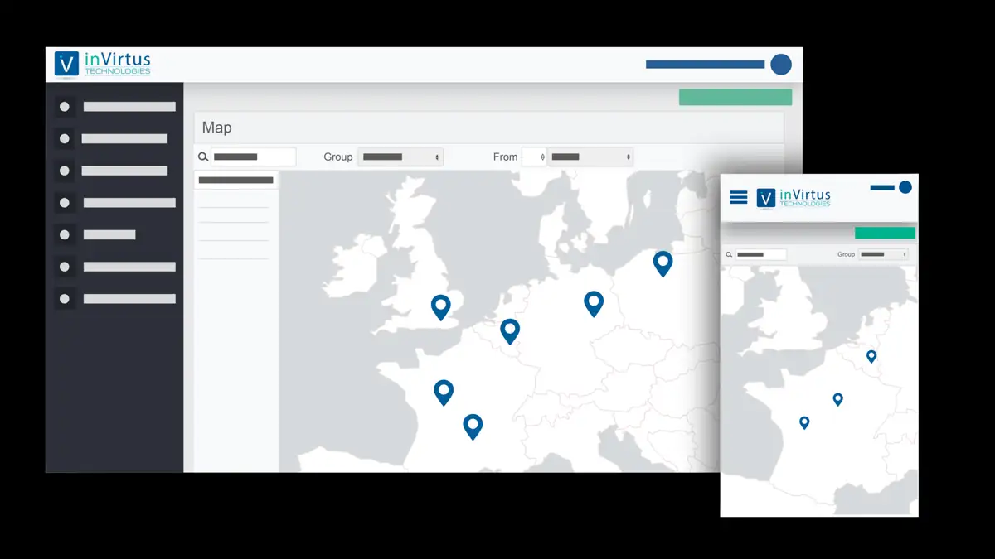Click the small From stepper field
This screenshot has height=559, width=995.
click(x=534, y=157)
